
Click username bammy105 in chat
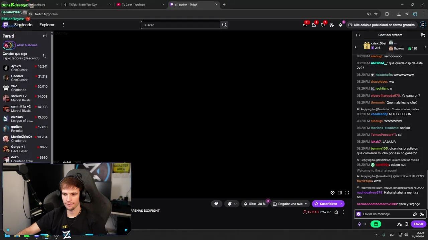pos(379,149)
